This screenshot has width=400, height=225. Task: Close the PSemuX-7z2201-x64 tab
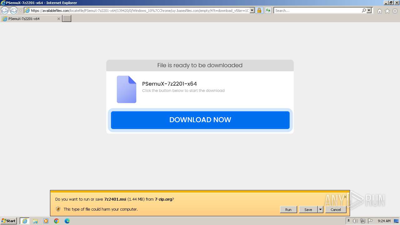click(58, 19)
